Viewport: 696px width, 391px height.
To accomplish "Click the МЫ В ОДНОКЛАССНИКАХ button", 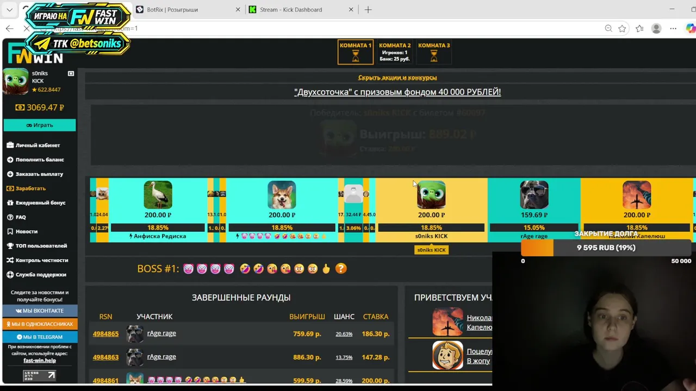I will click(40, 324).
